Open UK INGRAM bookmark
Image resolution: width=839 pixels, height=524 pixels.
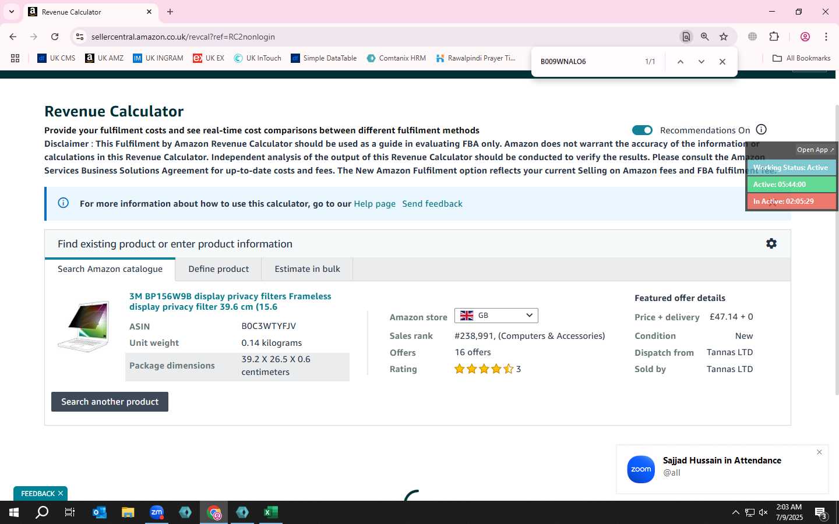[x=158, y=58]
